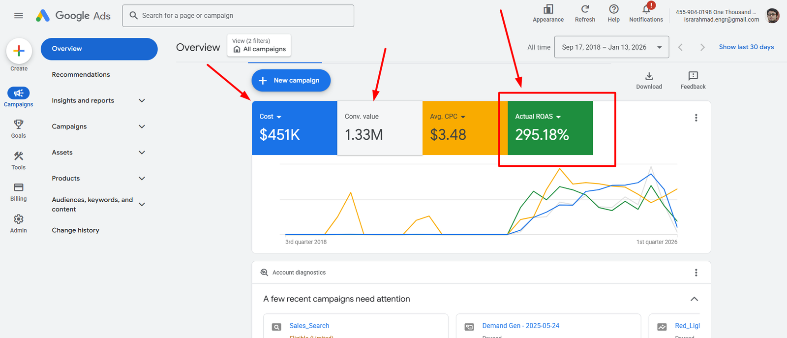Click the Refresh icon

point(585,9)
